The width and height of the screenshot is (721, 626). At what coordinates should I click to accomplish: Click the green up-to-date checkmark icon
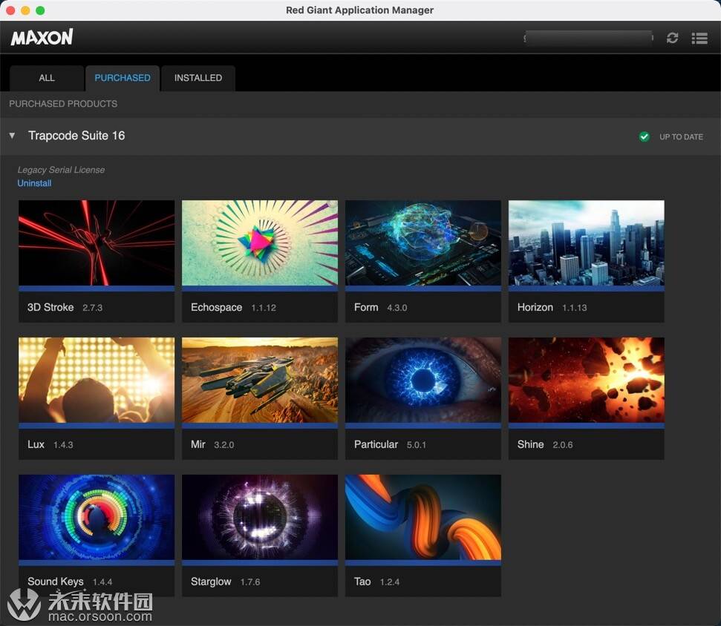pos(645,136)
